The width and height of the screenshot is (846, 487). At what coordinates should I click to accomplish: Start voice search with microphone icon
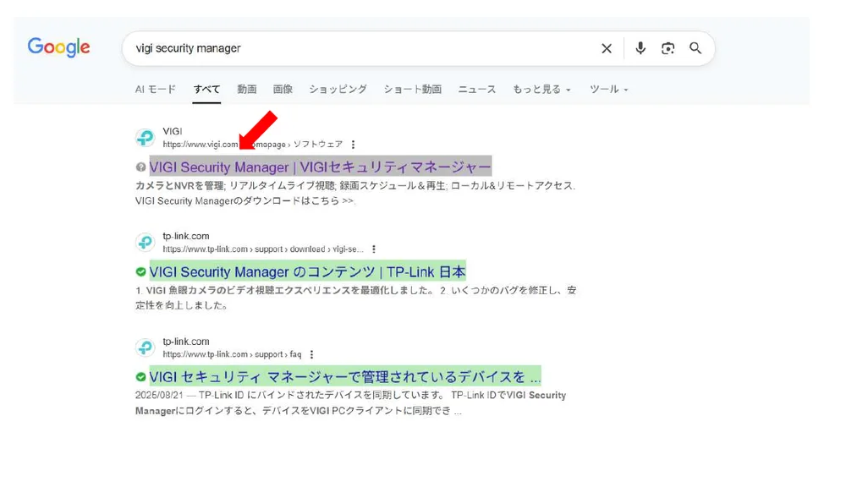640,48
